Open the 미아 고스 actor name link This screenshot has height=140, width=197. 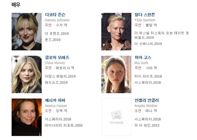pyautogui.click(x=143, y=58)
